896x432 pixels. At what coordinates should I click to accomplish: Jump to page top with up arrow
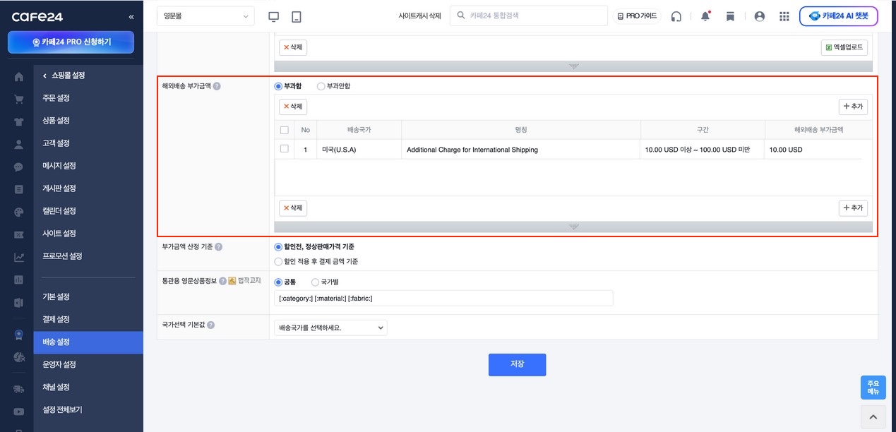[x=873, y=417]
